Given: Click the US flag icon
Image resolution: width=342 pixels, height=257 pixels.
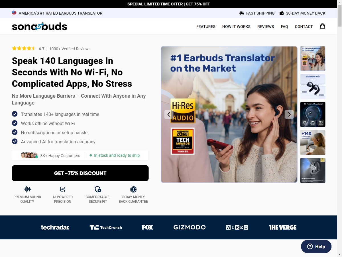Looking at the screenshot, I should tap(14, 13).
